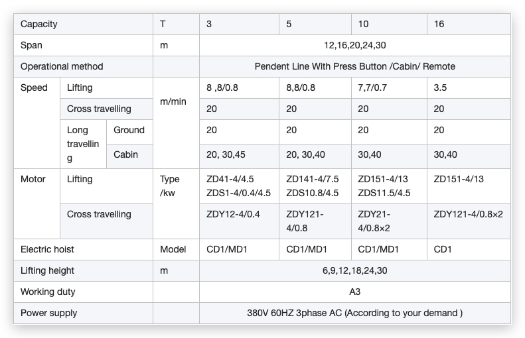Screen dimensions: 525x338
Task: Select the 380V 60HZ 3phase AC cell
Action: [355, 313]
